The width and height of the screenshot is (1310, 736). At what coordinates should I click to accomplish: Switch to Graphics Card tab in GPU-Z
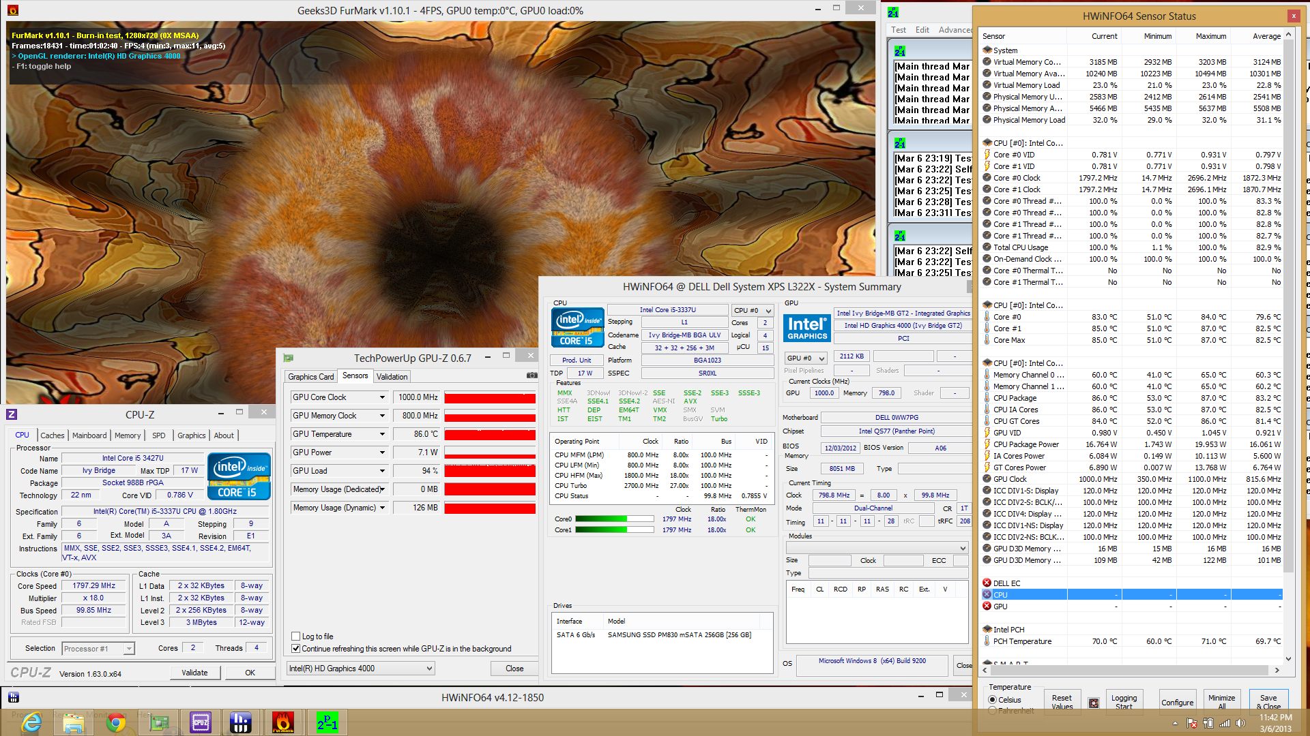[x=310, y=376]
